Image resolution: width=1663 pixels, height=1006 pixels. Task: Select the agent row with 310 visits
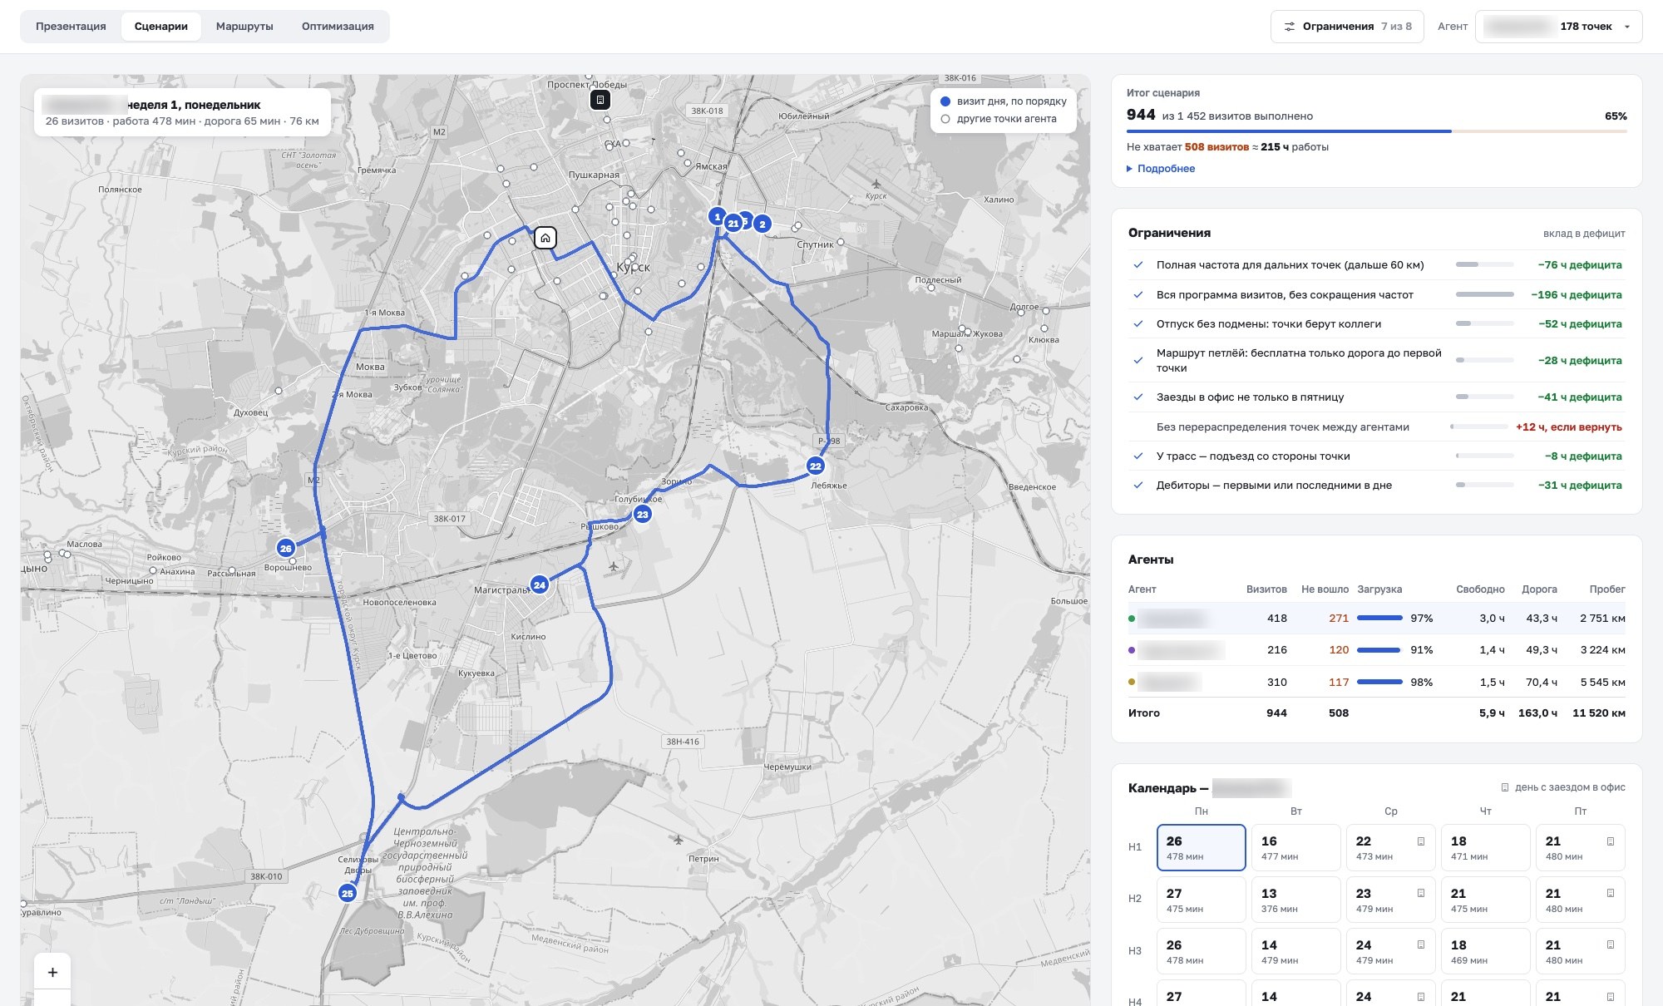coord(1376,682)
